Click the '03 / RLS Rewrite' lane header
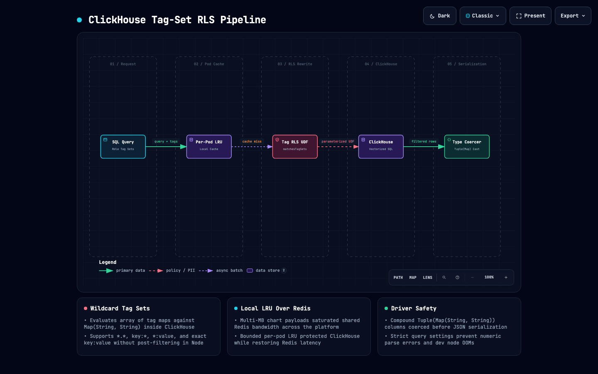 295,64
